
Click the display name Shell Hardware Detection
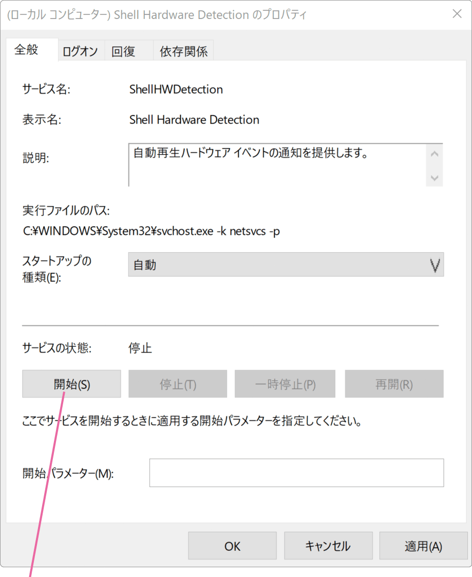[194, 120]
